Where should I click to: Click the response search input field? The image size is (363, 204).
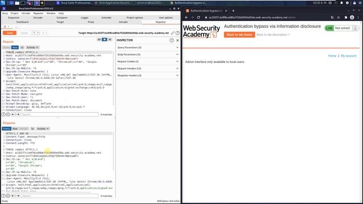coord(60,196)
